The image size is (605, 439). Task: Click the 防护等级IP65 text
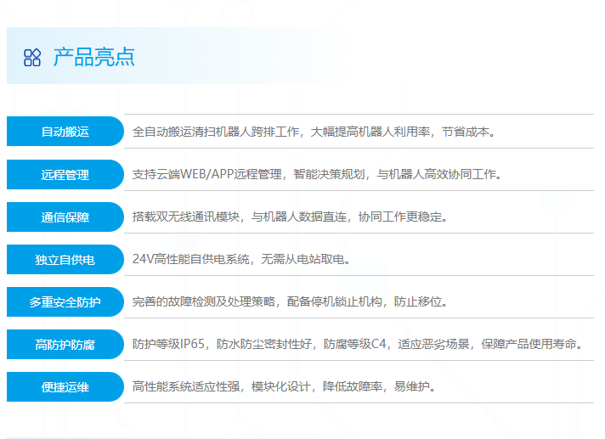pos(170,344)
